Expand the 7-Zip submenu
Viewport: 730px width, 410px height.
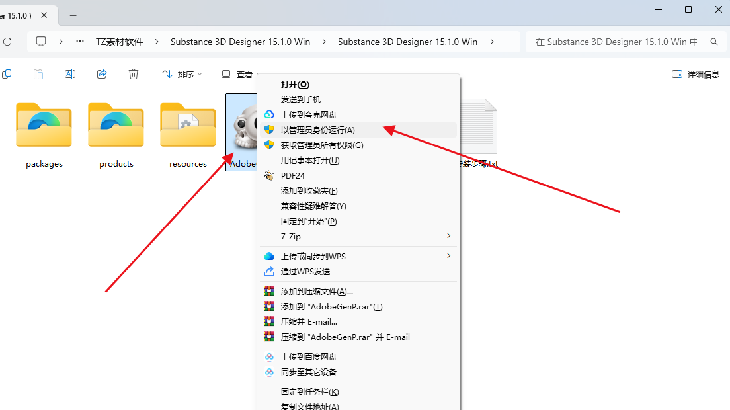pyautogui.click(x=448, y=236)
